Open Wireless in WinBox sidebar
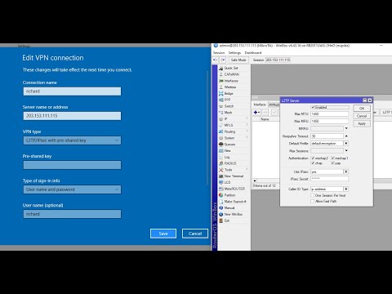 pos(230,87)
